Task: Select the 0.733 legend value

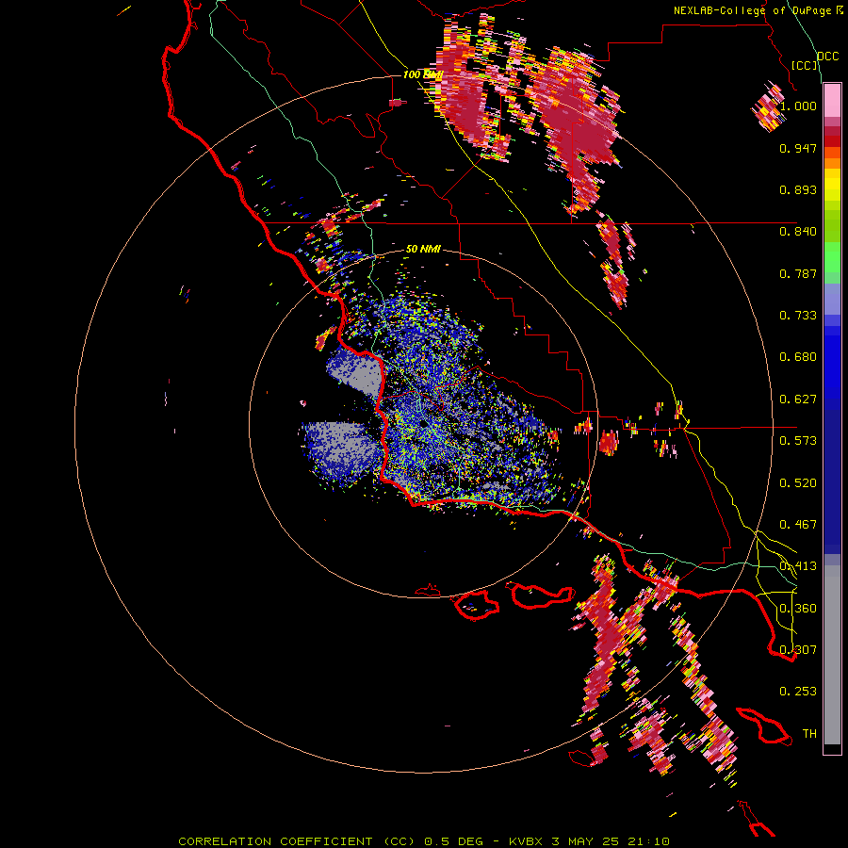Action: pos(798,316)
